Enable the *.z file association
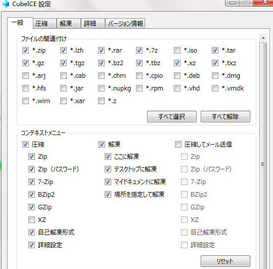The image size is (273, 269). [101, 101]
